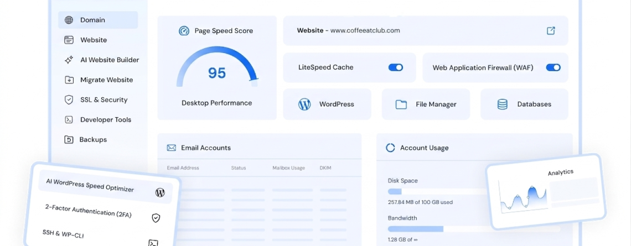Open the external link icon beside website URL
Viewport: 631px width, 246px height.
pyautogui.click(x=551, y=30)
